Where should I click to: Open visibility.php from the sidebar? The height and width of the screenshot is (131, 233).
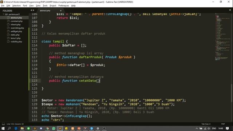[x=16, y=41]
